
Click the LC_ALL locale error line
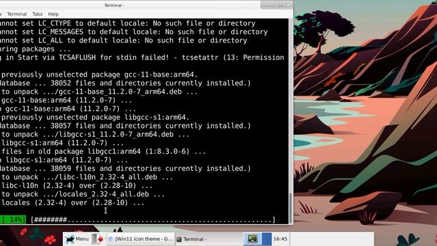124,40
